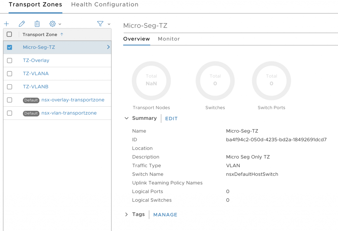This screenshot has height=231, width=338.
Task: Open the filter dropdown arrow
Action: (x=109, y=24)
